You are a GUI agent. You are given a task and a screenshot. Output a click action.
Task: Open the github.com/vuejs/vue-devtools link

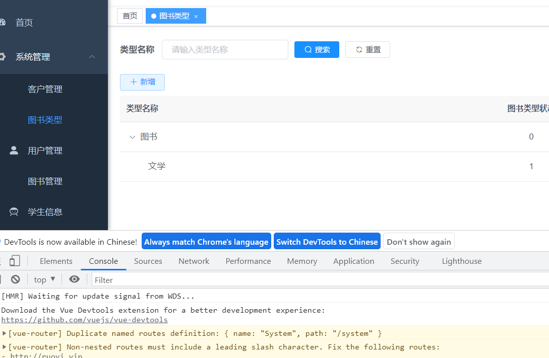pyautogui.click(x=84, y=320)
